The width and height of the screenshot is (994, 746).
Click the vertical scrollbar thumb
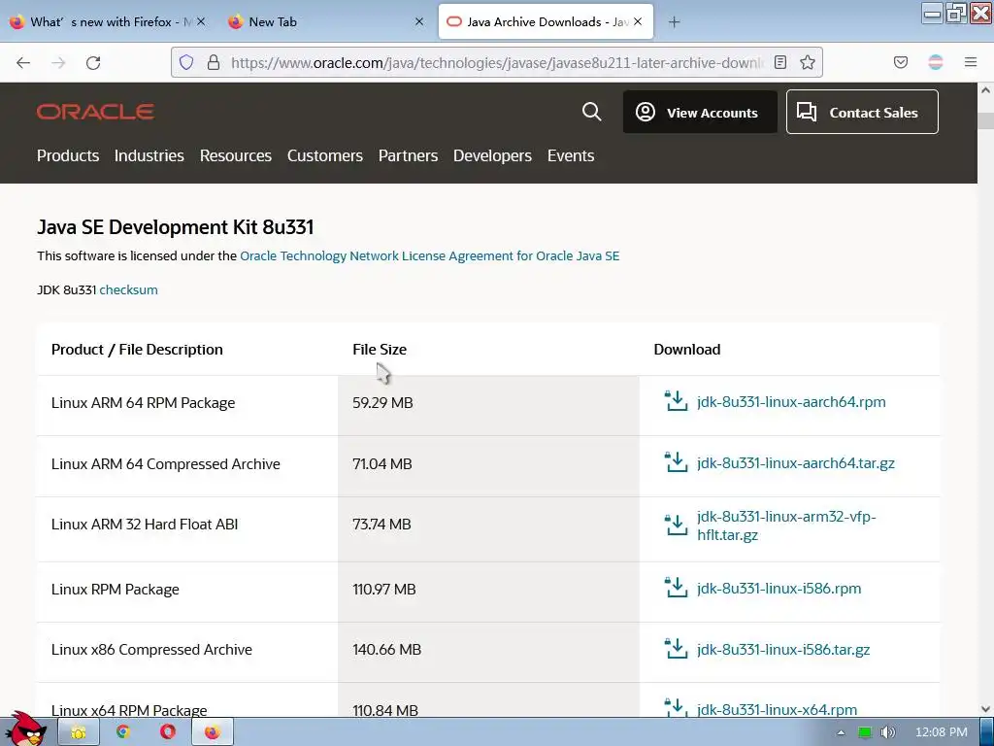coord(985,120)
